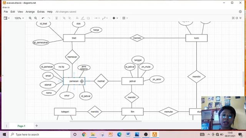Image resolution: width=246 pixels, height=138 pixels.
Task: Open Microsoft Word from taskbar
Action: (x=128, y=135)
